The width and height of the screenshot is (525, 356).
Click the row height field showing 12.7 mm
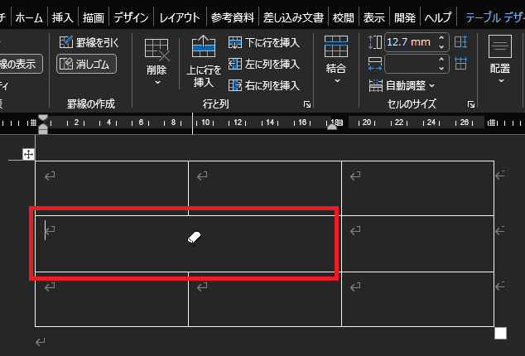(410, 41)
